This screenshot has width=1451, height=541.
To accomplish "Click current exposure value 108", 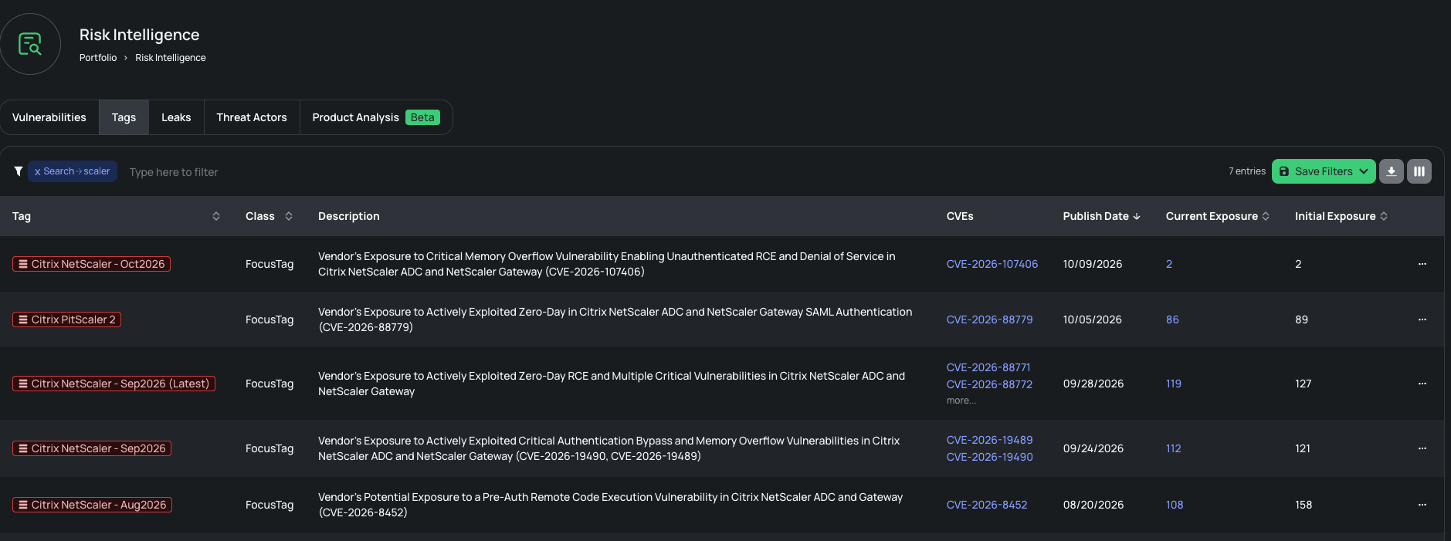I will tap(1175, 505).
